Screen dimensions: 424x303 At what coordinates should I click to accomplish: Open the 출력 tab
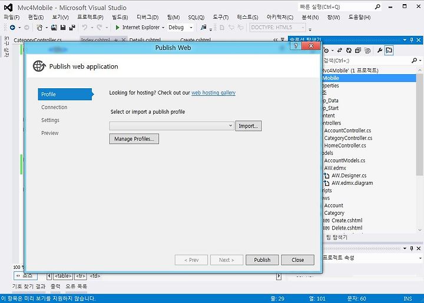[55, 287]
